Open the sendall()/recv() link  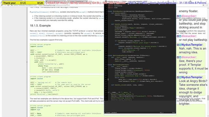[38, 36]
